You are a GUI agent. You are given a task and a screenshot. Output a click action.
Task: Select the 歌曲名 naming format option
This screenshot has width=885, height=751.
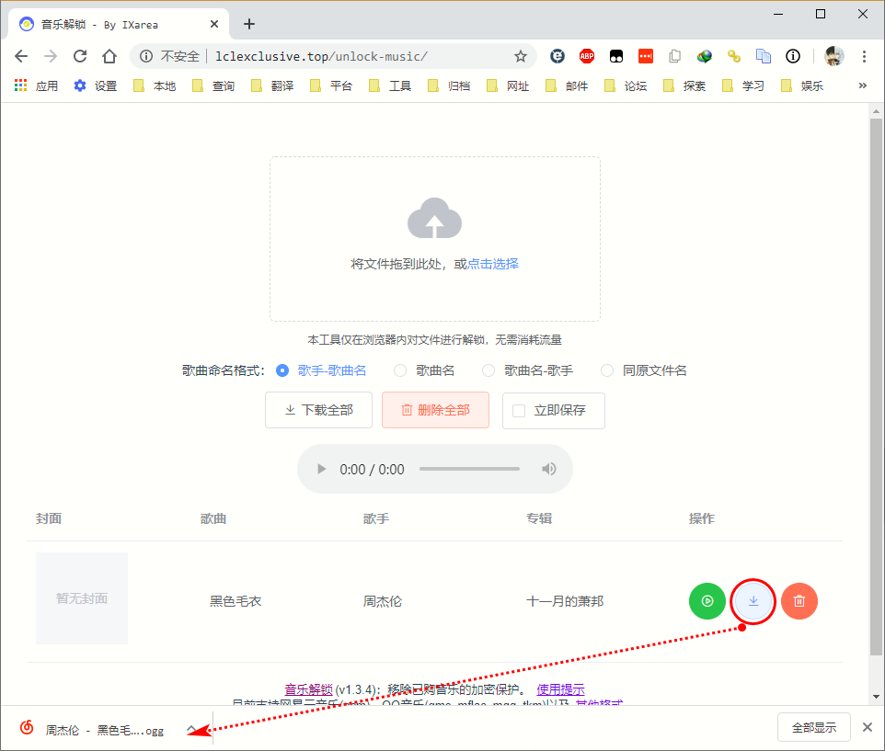(x=399, y=370)
